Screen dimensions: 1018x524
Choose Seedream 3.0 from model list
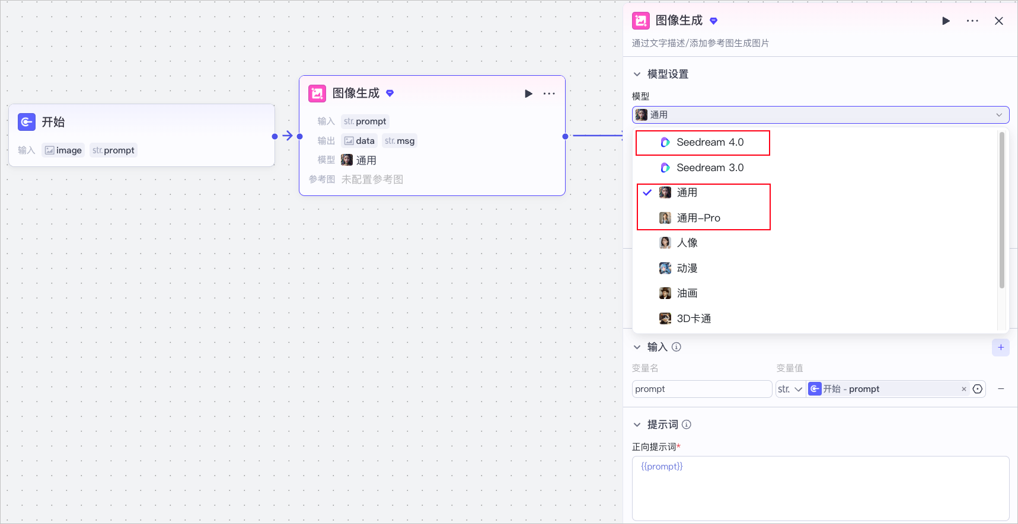(703, 168)
